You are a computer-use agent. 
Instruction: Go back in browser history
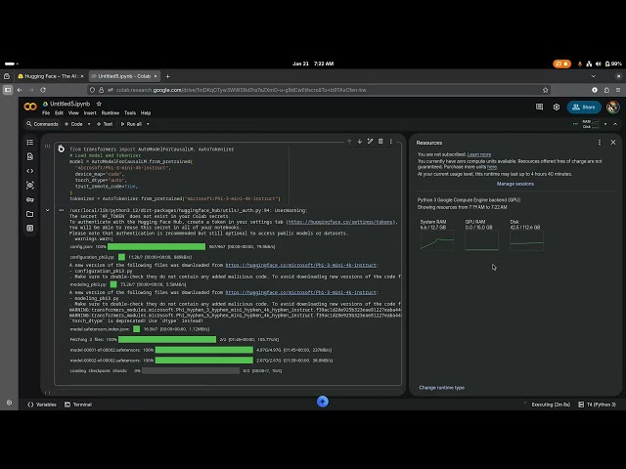20,90
